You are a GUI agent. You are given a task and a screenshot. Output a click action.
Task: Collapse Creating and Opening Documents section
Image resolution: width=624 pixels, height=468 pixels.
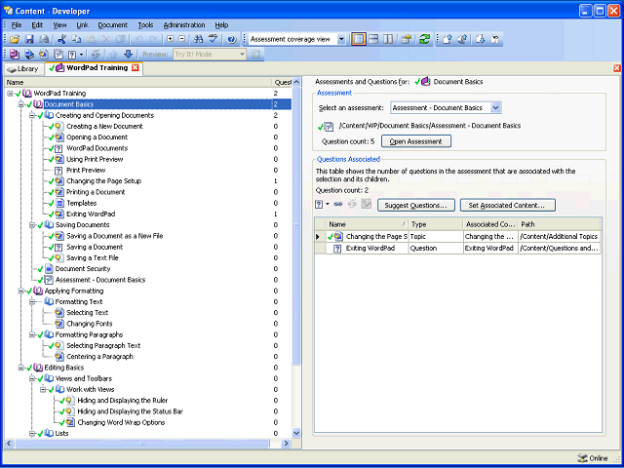(x=32, y=115)
